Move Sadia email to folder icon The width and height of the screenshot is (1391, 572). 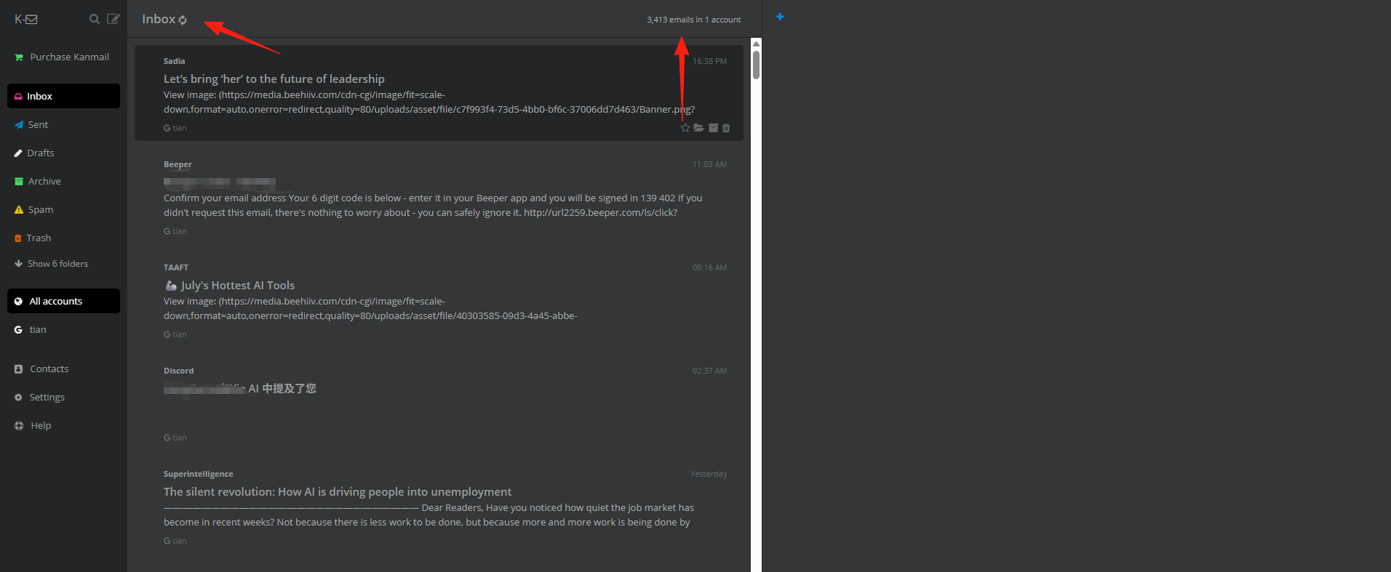698,128
